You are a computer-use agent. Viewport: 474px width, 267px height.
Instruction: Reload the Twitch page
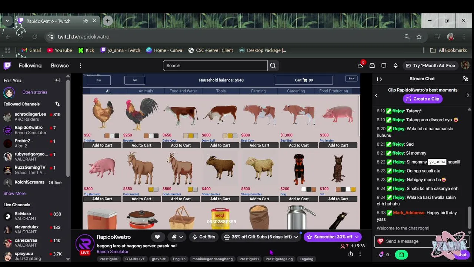[34, 37]
